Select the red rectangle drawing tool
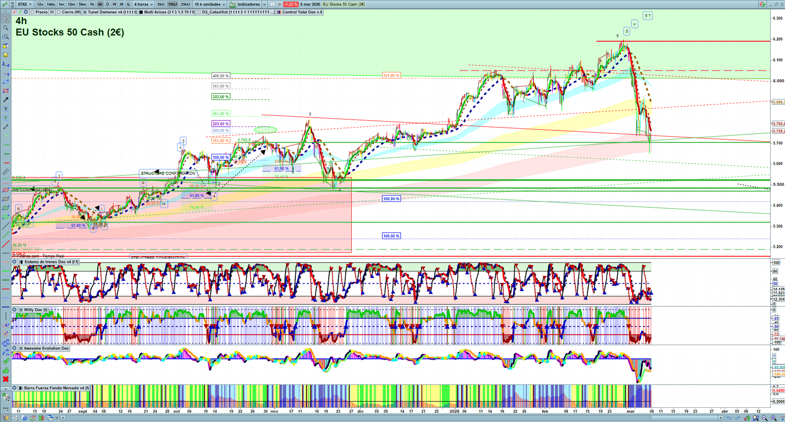The height and width of the screenshot is (422, 785). [5, 91]
